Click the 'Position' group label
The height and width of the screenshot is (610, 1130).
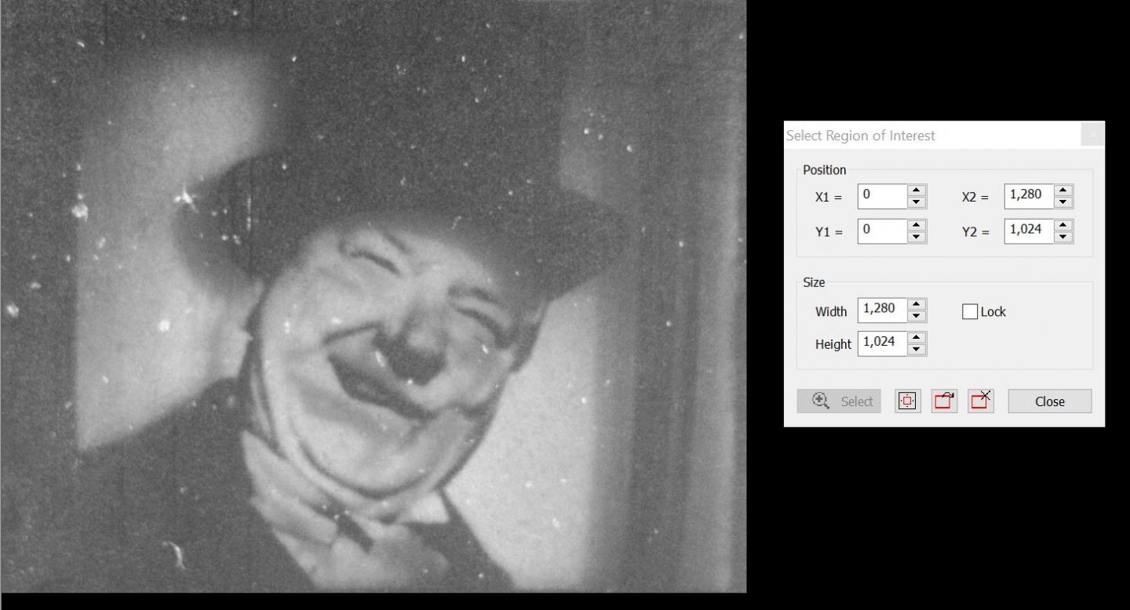point(825,170)
